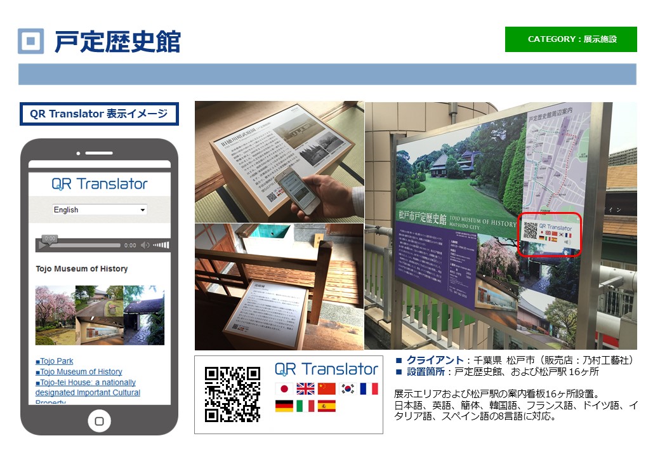Select the Japanese flag icon
660x457 pixels.
[284, 389]
